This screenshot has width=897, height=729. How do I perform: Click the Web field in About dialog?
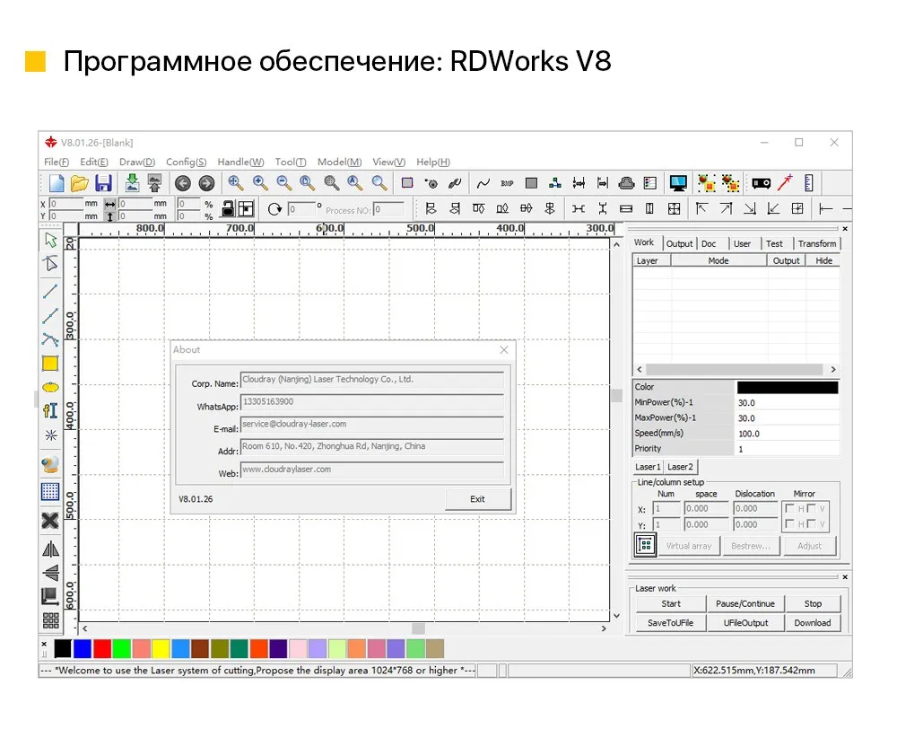[372, 470]
